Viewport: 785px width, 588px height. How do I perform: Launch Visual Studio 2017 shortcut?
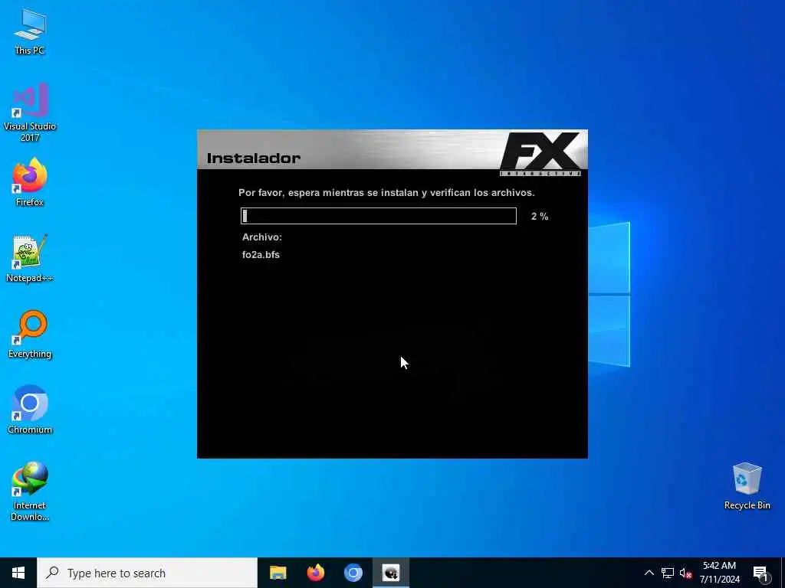point(30,112)
